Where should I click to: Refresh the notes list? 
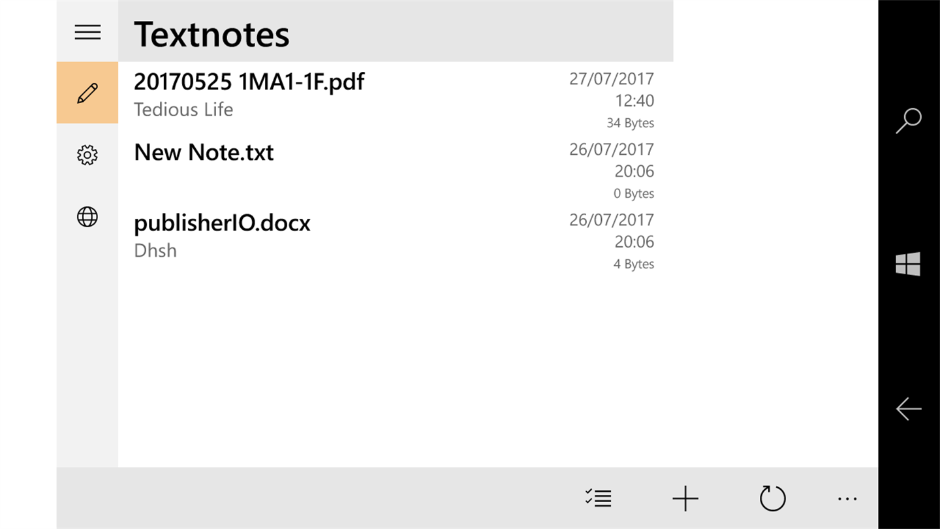[x=772, y=499]
